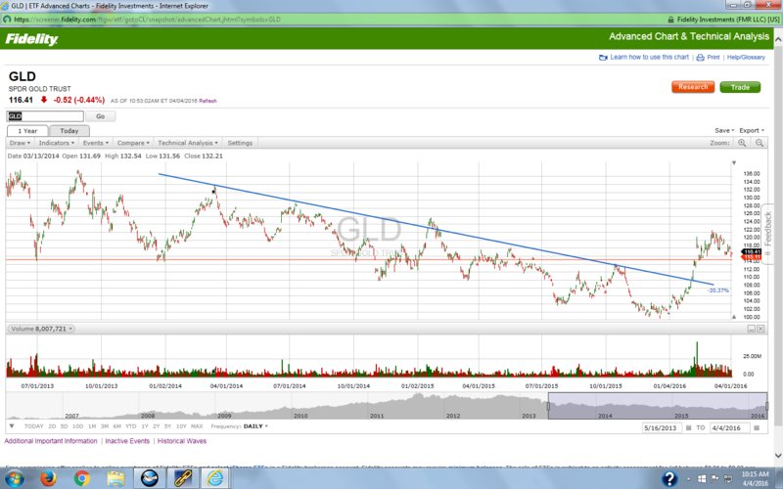Click the Fidelity logo
783x489 pixels.
pyautogui.click(x=31, y=39)
